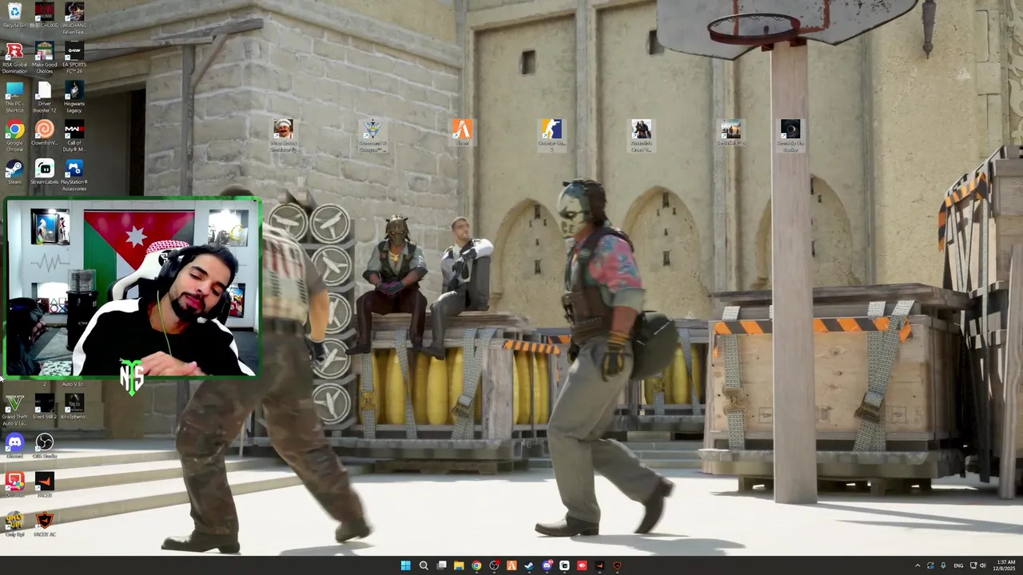Open volume control in system tray
The width and height of the screenshot is (1023, 575).
pos(982,565)
